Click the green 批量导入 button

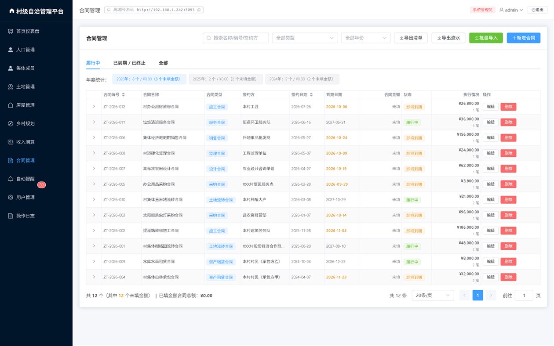point(486,38)
